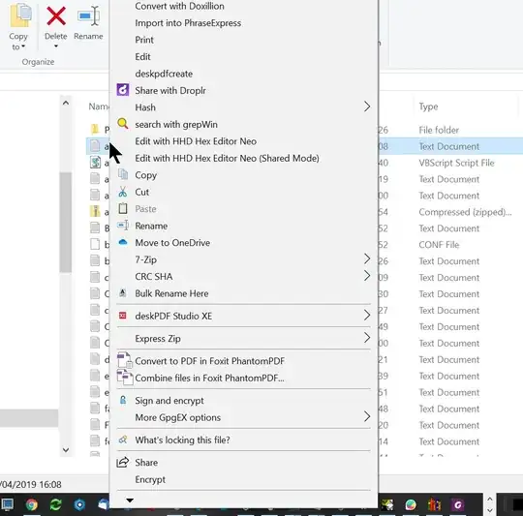This screenshot has height=516, width=523.
Task: Click the Type column header
Action: point(428,106)
